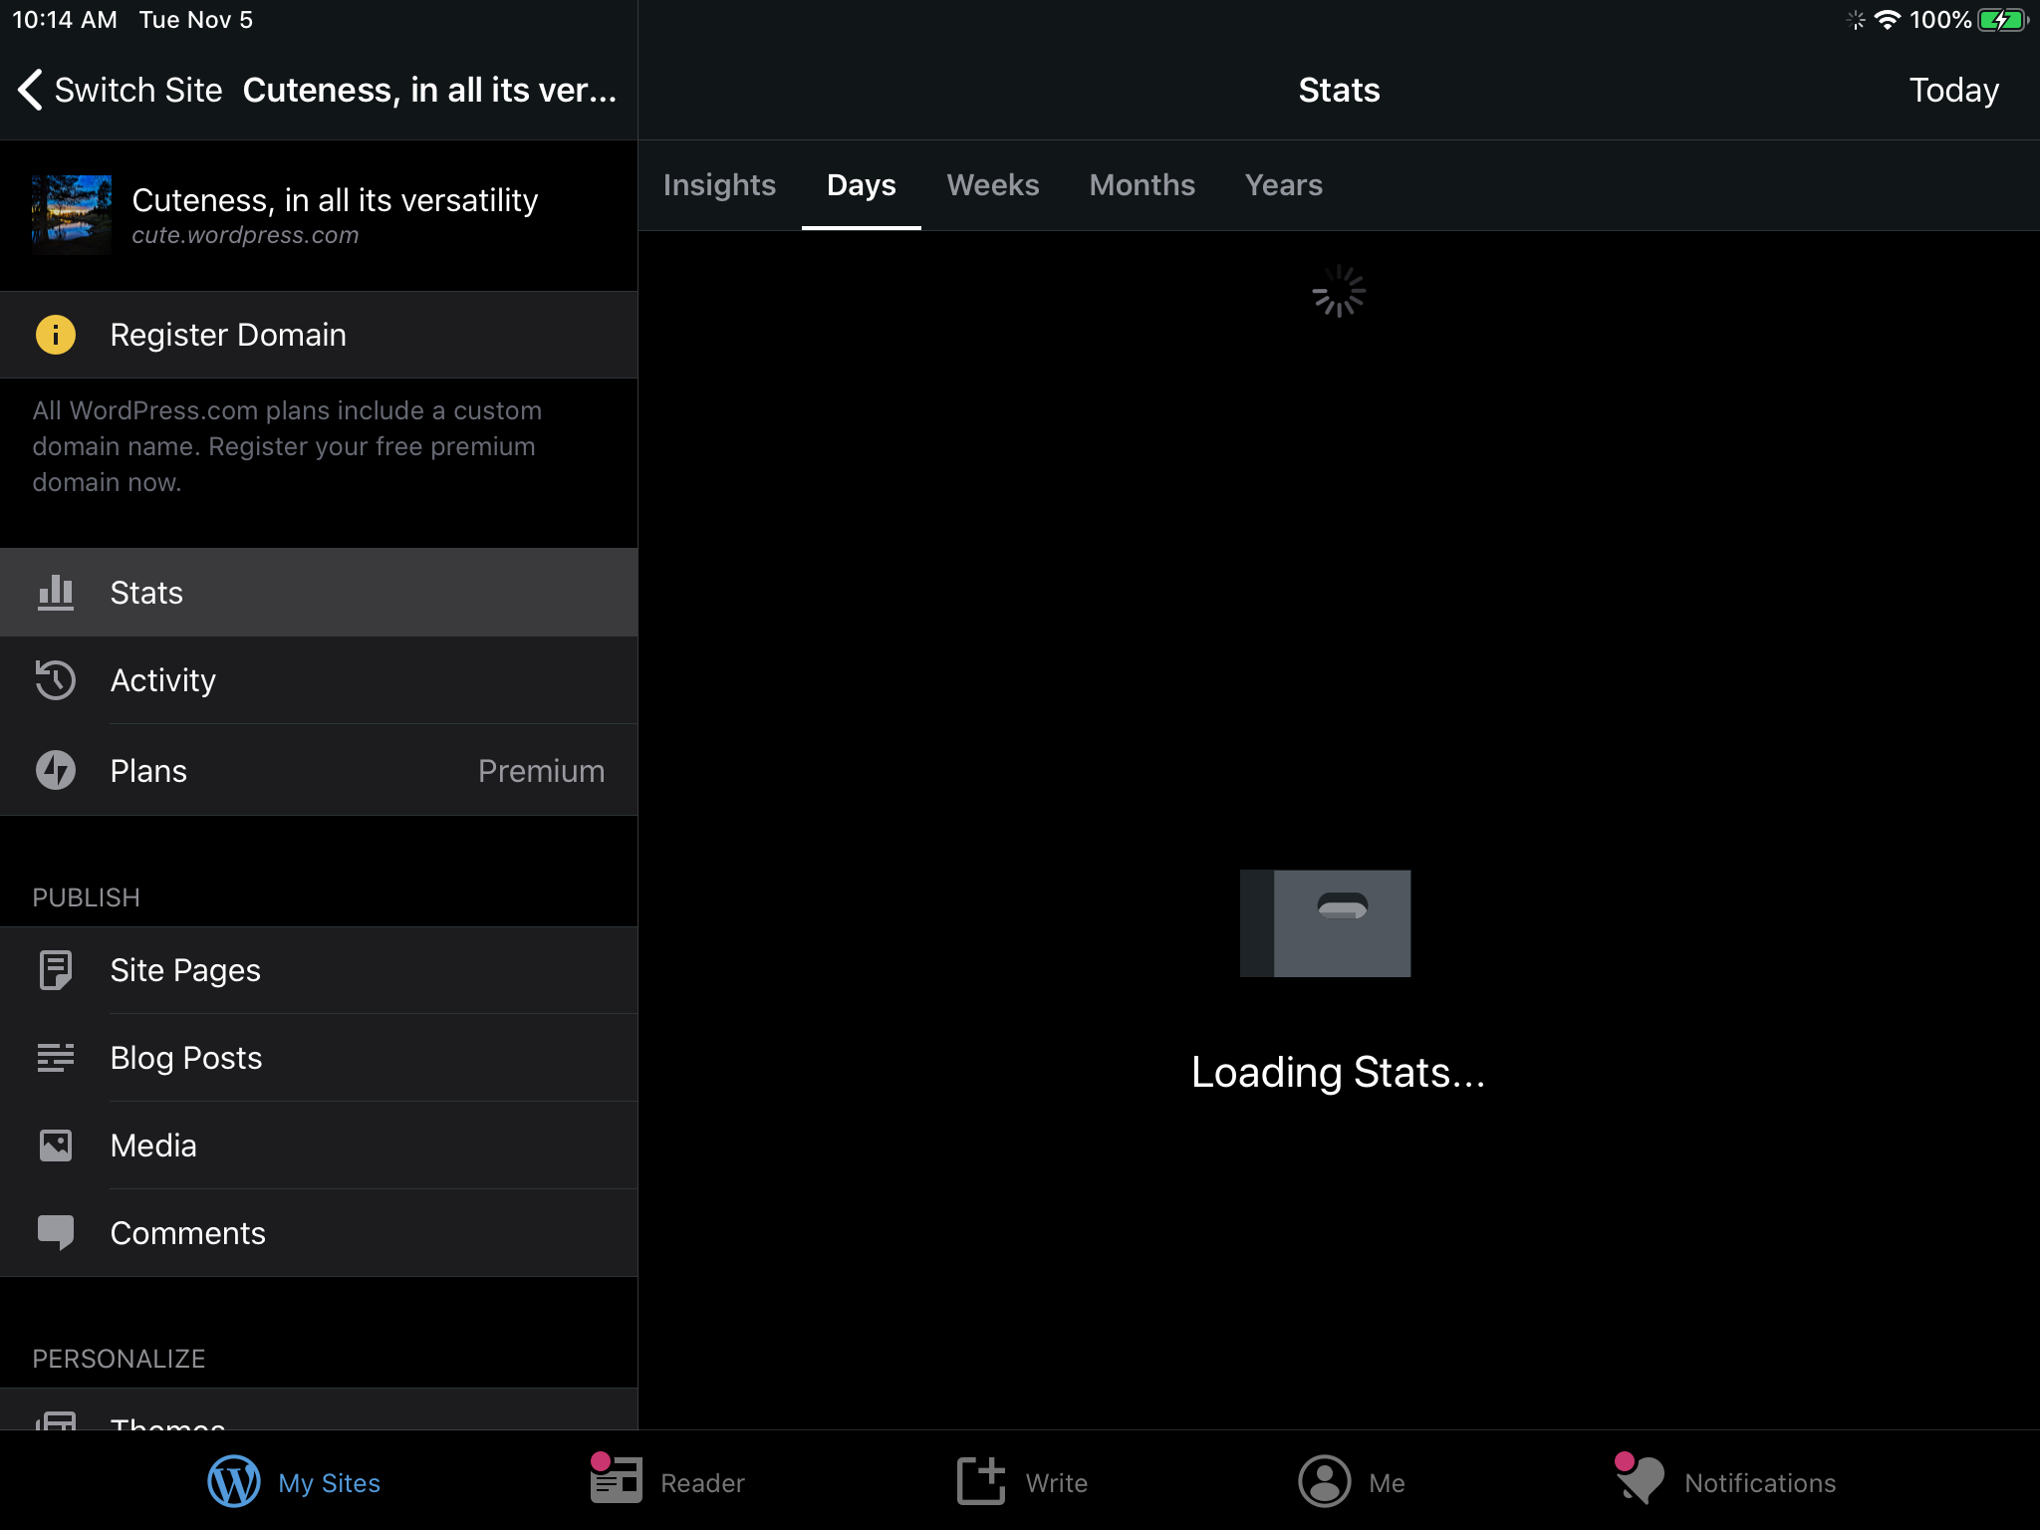The image size is (2040, 1530).
Task: Tap the site thumbnail image
Action: pyautogui.click(x=72, y=215)
